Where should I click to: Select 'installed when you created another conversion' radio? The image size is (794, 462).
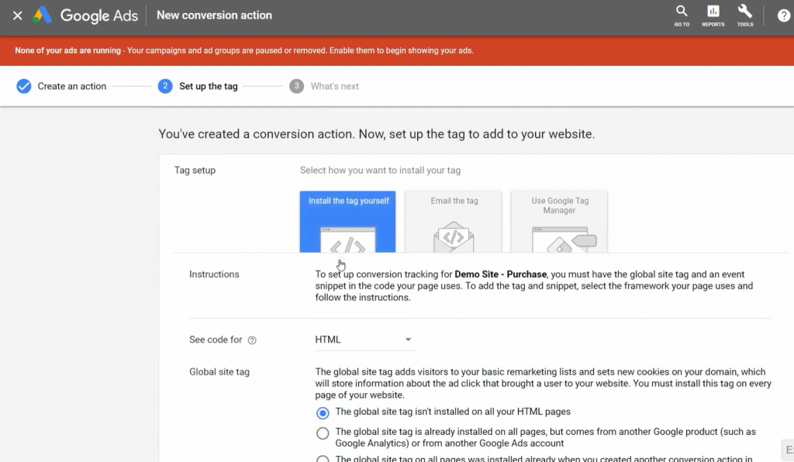pos(323,459)
